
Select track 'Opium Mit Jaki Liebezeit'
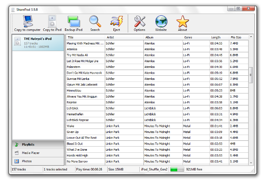(x=157, y=84)
